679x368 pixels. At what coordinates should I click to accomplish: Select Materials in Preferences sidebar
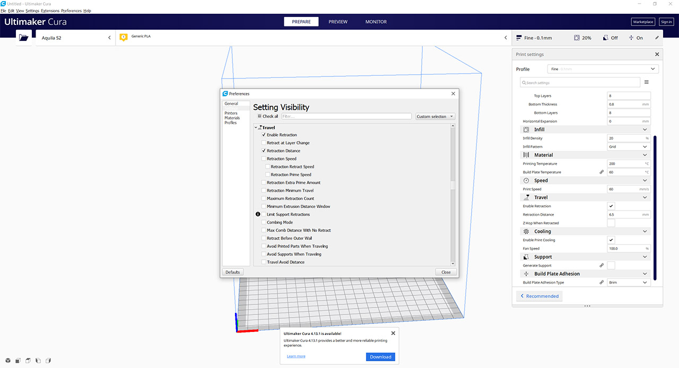coord(232,118)
